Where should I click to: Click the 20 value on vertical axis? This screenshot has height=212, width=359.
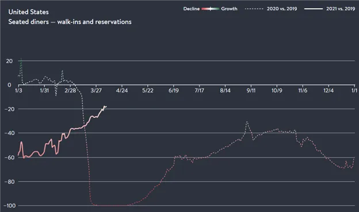[9, 61]
